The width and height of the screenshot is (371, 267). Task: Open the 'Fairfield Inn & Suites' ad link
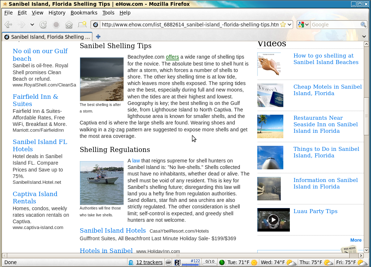tap(36, 100)
